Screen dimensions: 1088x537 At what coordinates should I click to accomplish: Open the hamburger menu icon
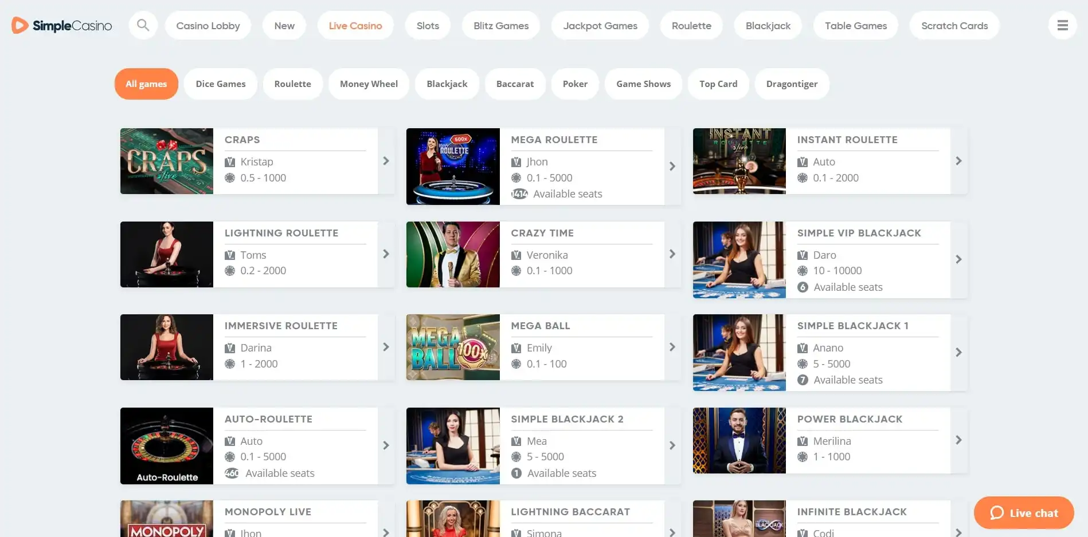click(1062, 25)
